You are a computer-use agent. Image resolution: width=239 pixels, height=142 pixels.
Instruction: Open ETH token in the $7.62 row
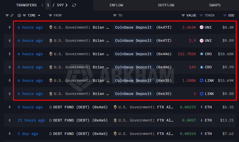coord(206,134)
